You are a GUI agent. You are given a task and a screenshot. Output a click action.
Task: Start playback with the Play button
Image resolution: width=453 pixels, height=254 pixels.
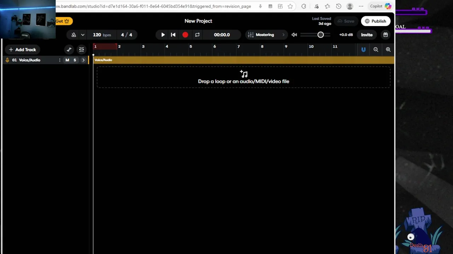coord(163,35)
